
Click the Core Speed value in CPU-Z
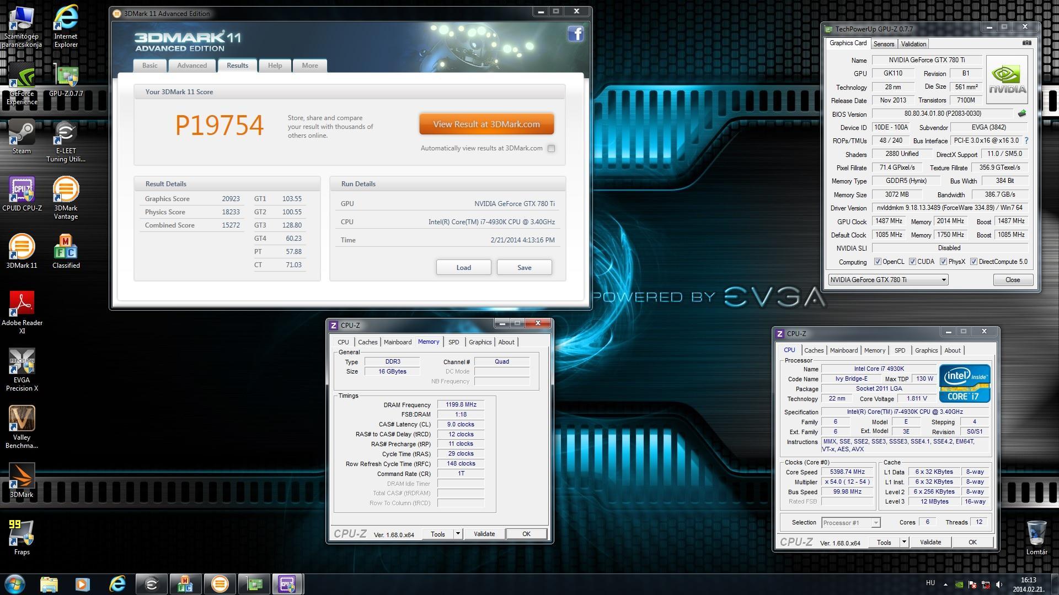click(x=847, y=472)
